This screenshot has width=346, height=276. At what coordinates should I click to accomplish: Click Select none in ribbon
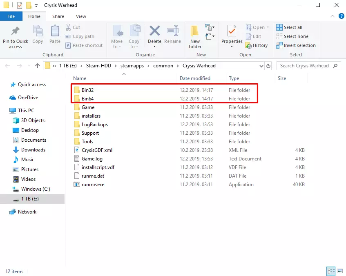(292, 36)
